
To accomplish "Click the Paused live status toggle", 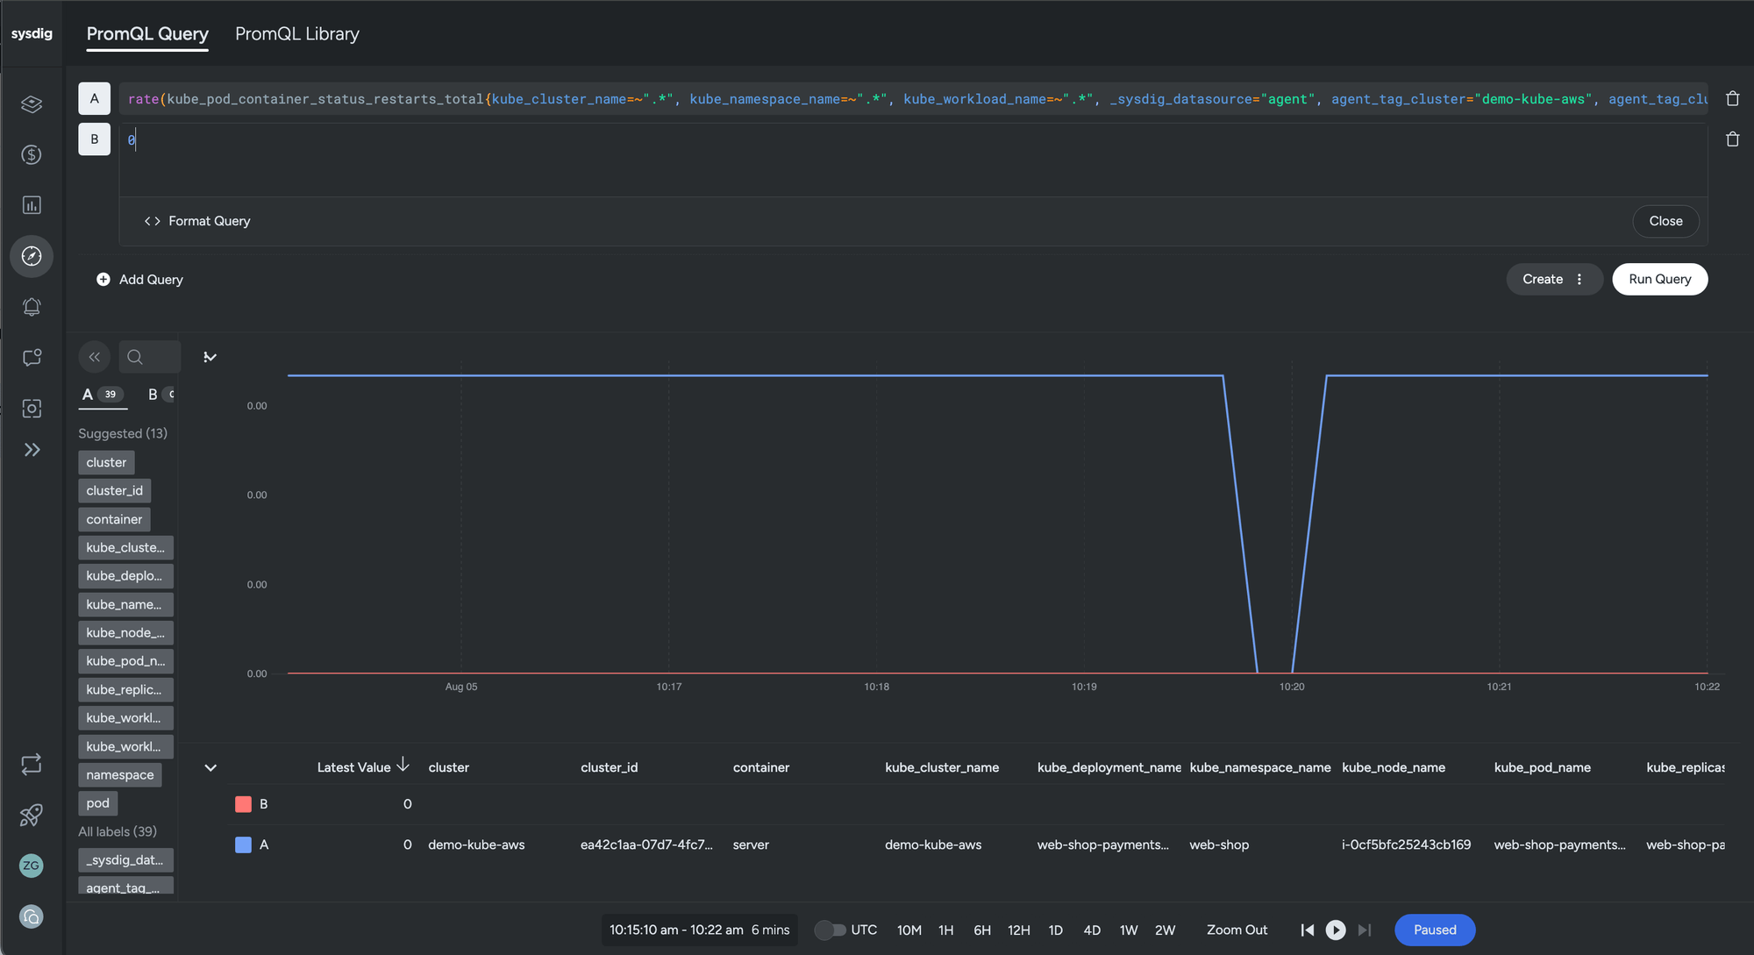I will [1434, 930].
